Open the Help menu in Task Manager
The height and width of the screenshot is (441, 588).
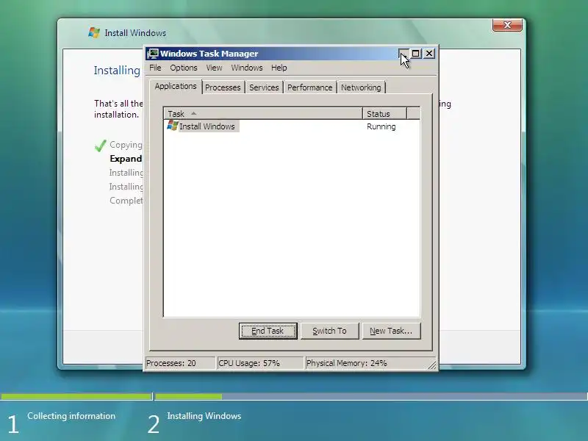click(x=279, y=68)
